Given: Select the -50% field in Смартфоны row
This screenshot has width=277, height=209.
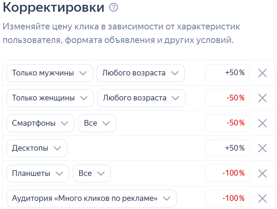Looking at the screenshot, I should point(227,123).
